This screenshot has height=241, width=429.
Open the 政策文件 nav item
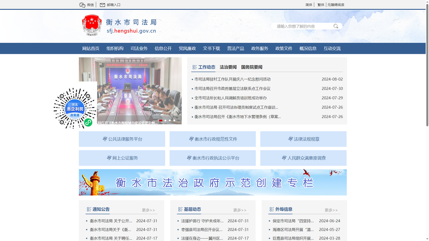click(x=284, y=48)
